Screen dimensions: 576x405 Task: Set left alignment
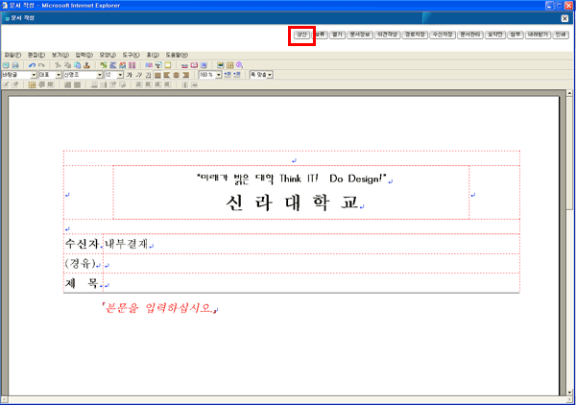(167, 75)
